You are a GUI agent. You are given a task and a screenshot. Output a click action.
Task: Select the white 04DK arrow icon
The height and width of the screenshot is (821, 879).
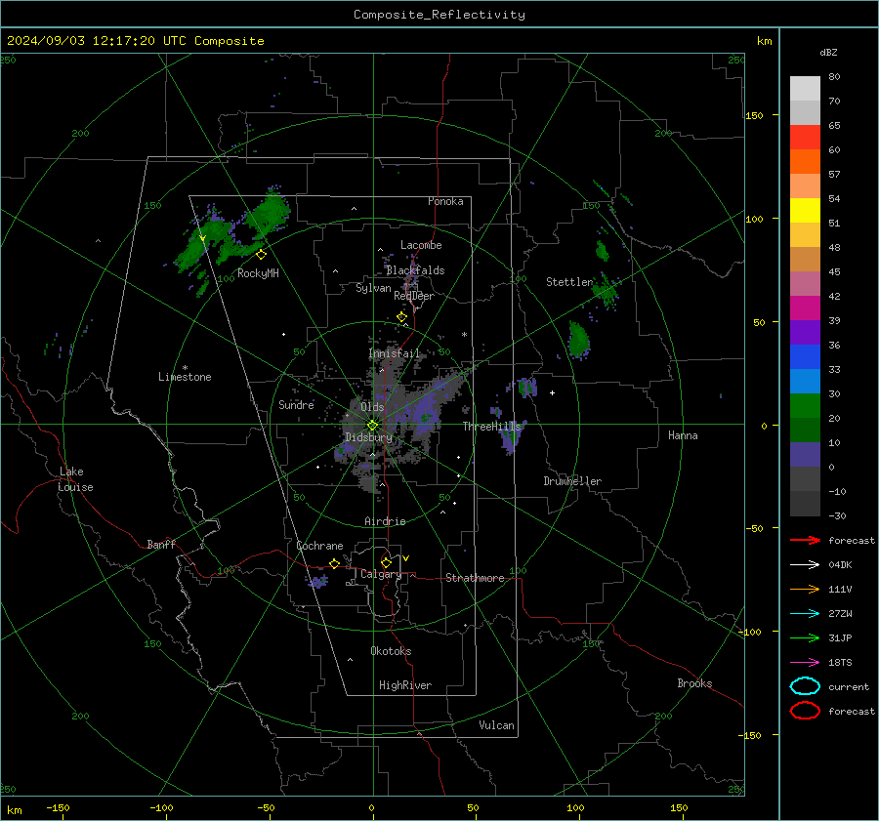click(805, 565)
